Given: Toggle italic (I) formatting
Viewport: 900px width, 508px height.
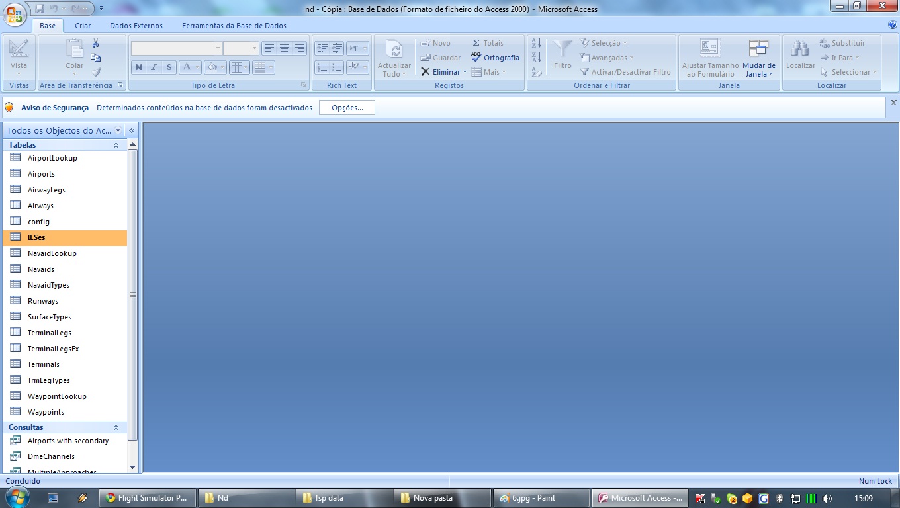Looking at the screenshot, I should [154, 67].
